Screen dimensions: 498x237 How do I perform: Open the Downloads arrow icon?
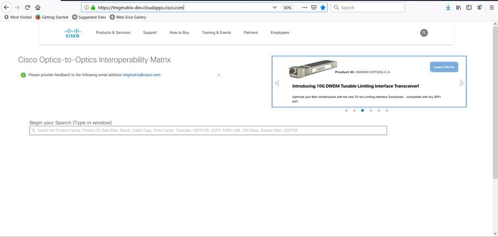pos(448,8)
